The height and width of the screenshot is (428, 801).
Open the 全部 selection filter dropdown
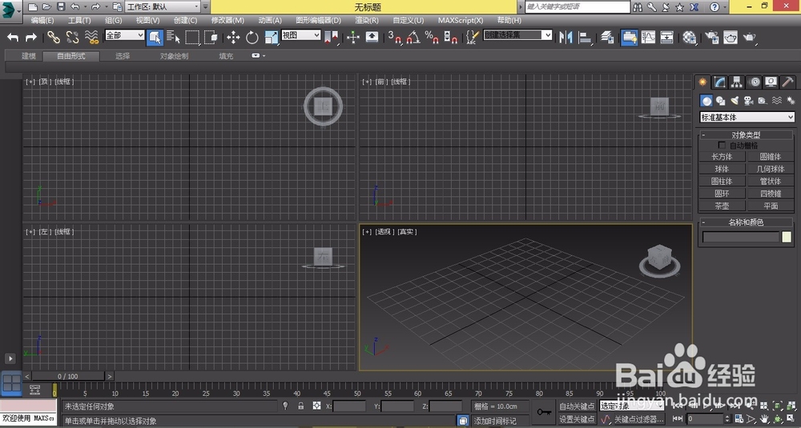tap(125, 35)
